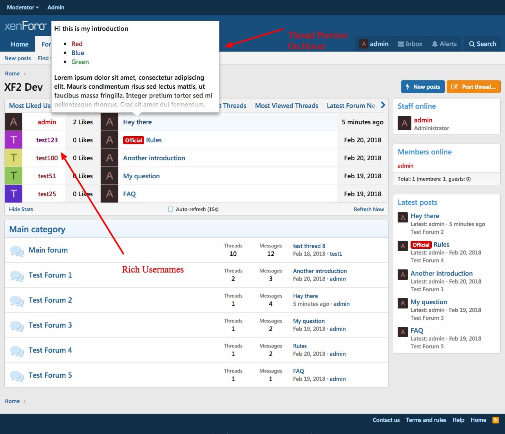505x434 pixels.
Task: Click test100's yellow avatar
Action: point(13,158)
